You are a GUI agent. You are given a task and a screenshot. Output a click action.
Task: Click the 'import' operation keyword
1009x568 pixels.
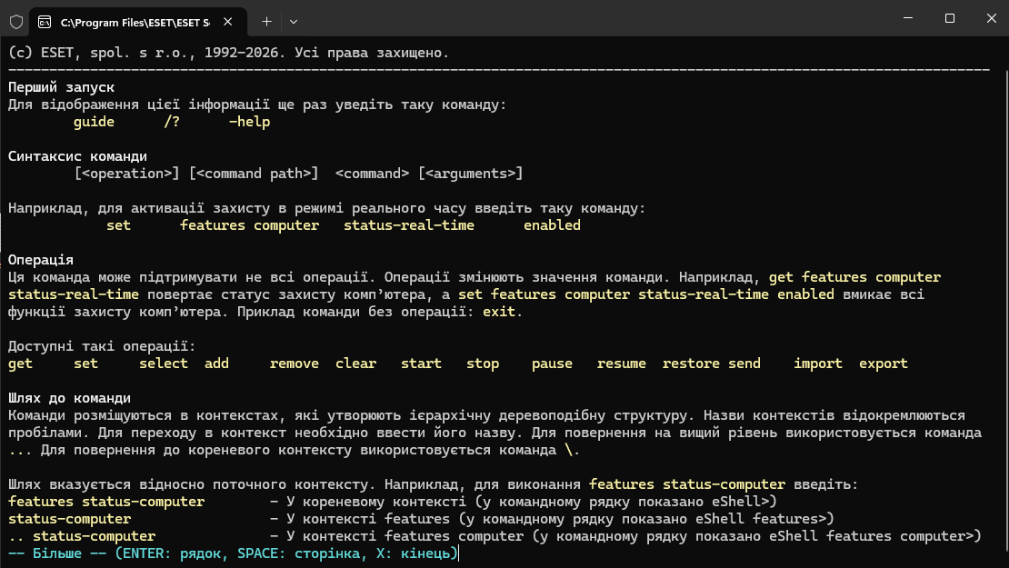click(818, 364)
